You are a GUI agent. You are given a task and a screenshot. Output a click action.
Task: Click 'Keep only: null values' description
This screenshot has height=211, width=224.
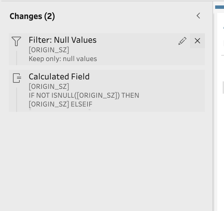click(x=63, y=59)
